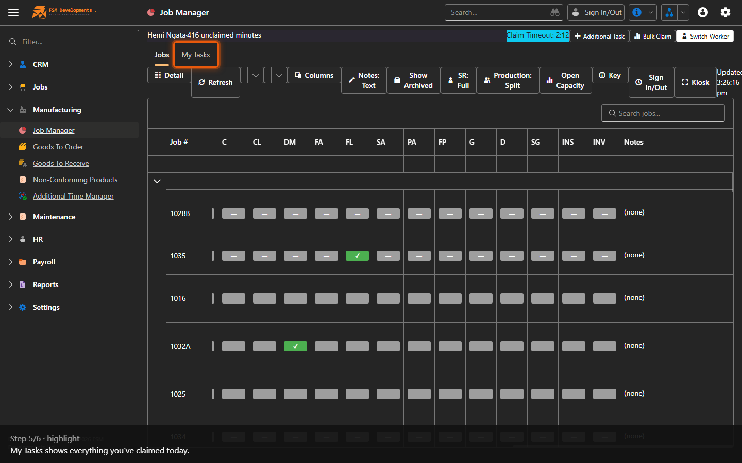
Task: Click the binoculars search icon
Action: pyautogui.click(x=555, y=12)
